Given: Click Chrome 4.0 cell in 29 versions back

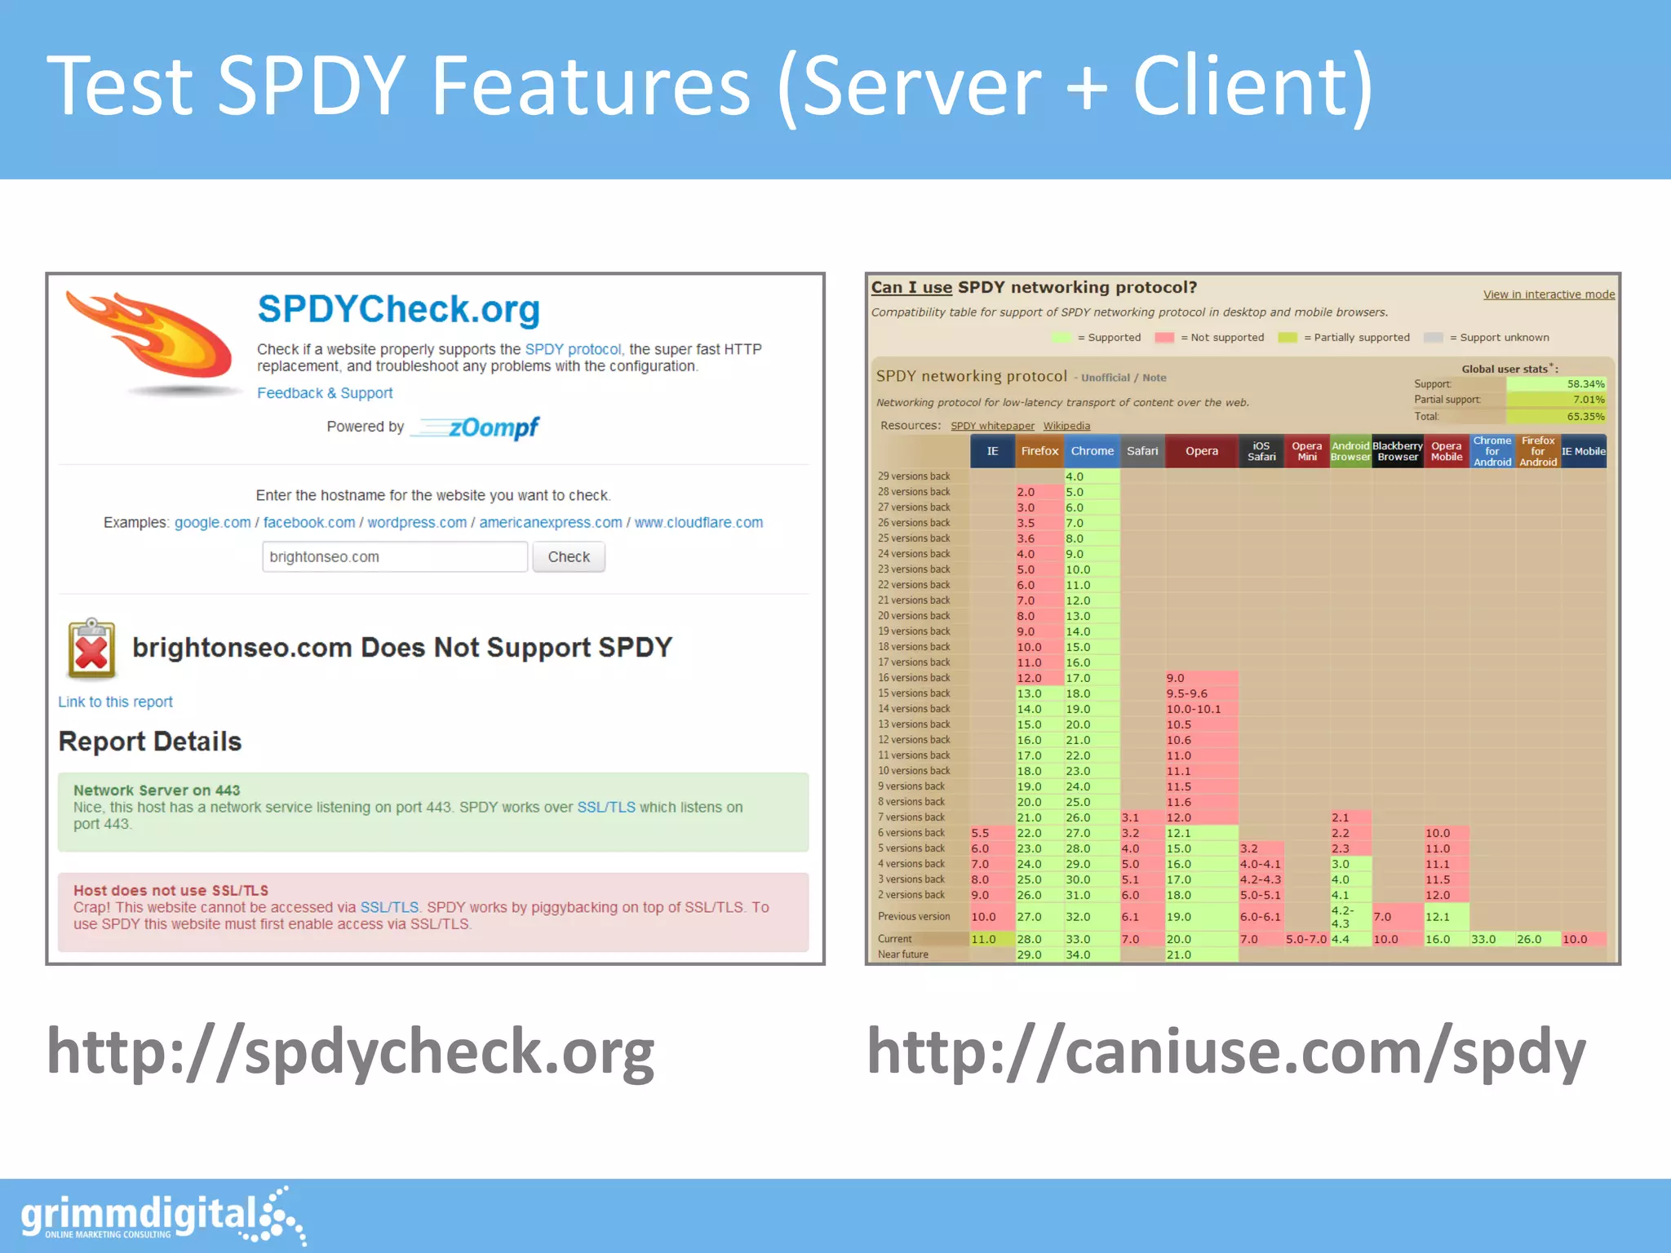Looking at the screenshot, I should click(x=1092, y=476).
